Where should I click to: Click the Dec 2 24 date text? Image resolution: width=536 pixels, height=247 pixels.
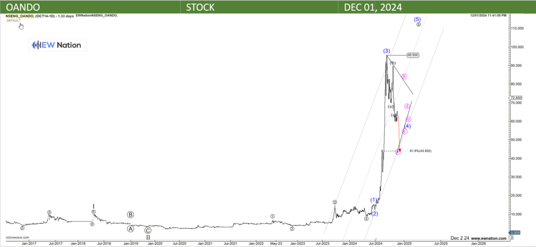[x=461, y=238]
